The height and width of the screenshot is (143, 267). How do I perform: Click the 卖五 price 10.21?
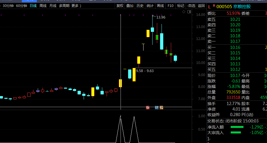(x=235, y=19)
